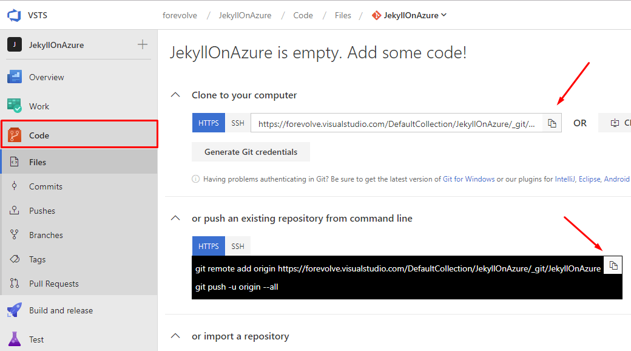Click the git remote add origin command text
631x351 pixels.
pyautogui.click(x=397, y=268)
